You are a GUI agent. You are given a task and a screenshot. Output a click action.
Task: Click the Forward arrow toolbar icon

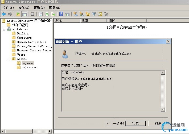(10, 14)
